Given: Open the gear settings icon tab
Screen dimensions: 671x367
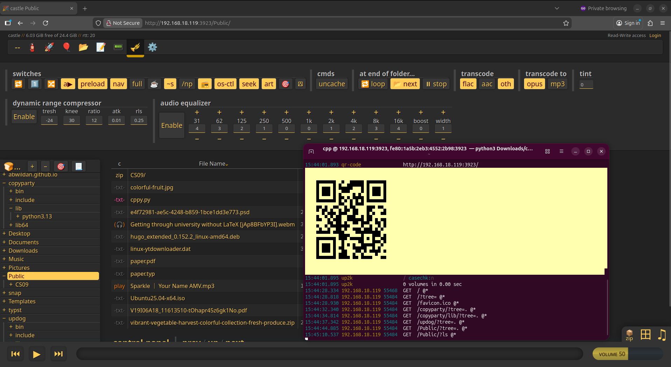Looking at the screenshot, I should click(x=153, y=47).
